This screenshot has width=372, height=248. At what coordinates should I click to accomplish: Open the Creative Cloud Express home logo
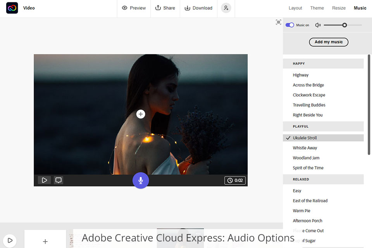pyautogui.click(x=12, y=8)
